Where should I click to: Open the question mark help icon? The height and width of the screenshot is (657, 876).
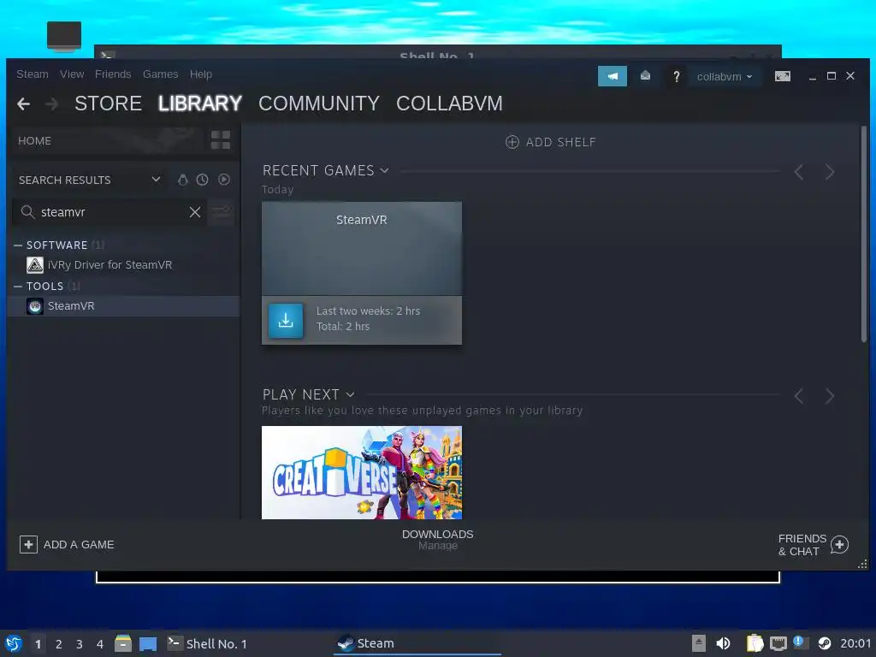tap(676, 76)
